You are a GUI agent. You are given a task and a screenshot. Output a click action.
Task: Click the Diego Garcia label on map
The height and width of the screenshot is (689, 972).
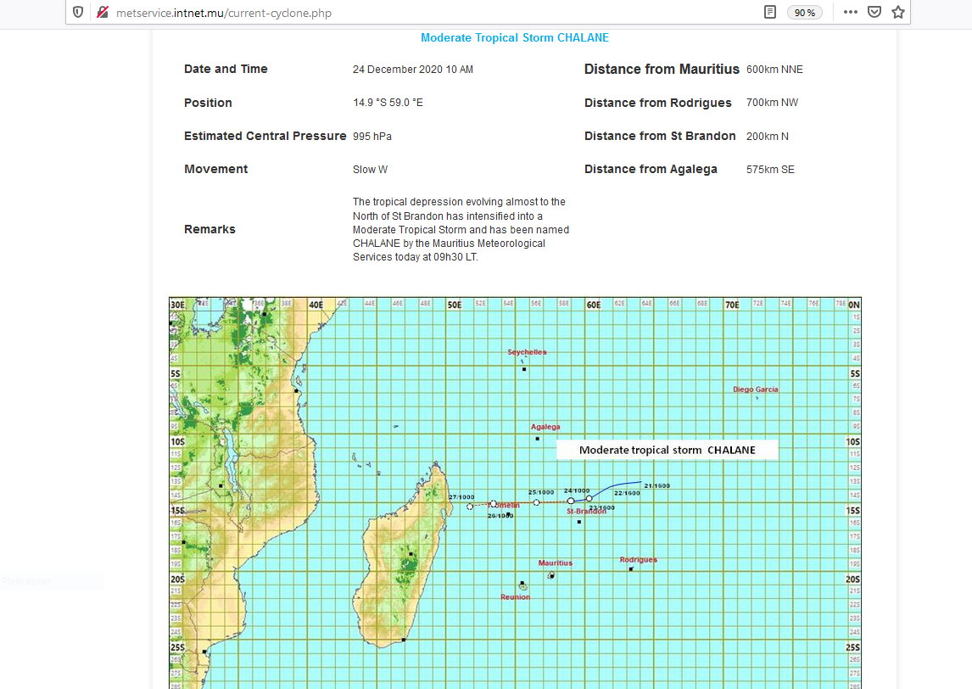coord(755,389)
